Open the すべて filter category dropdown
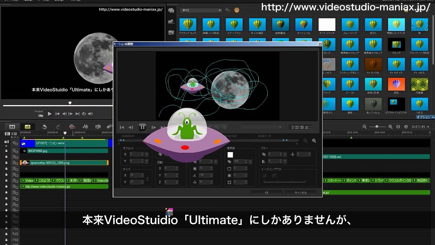Screen dimensions: 435x245 (x=201, y=10)
